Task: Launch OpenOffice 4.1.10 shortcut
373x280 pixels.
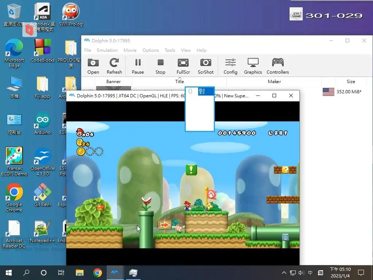Action: click(x=42, y=162)
